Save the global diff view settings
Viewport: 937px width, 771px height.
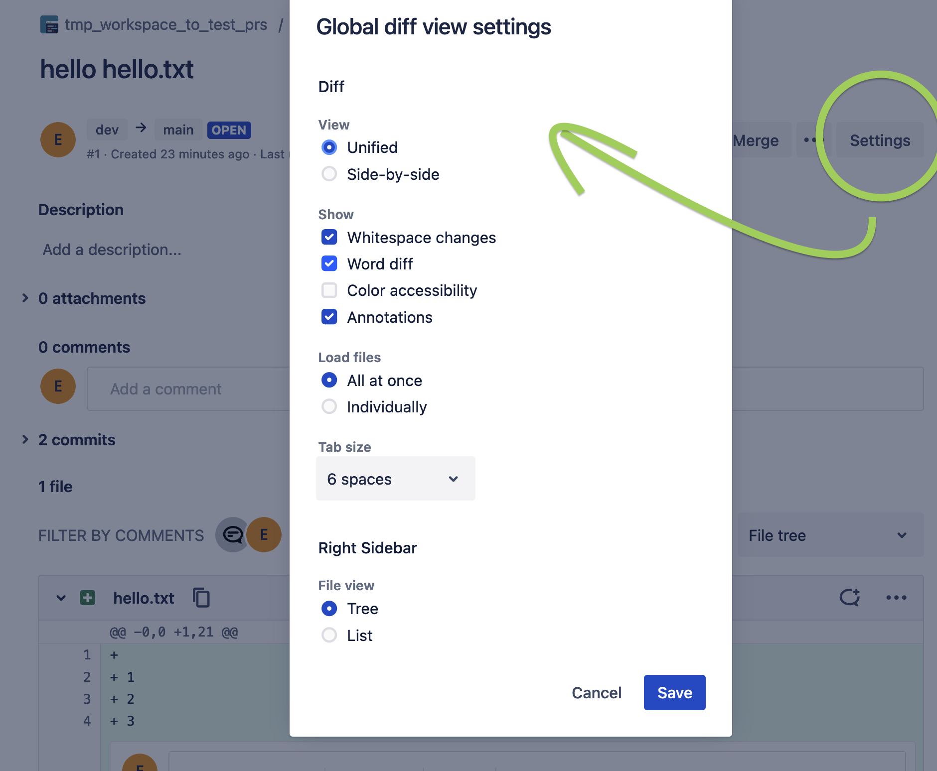(x=674, y=692)
